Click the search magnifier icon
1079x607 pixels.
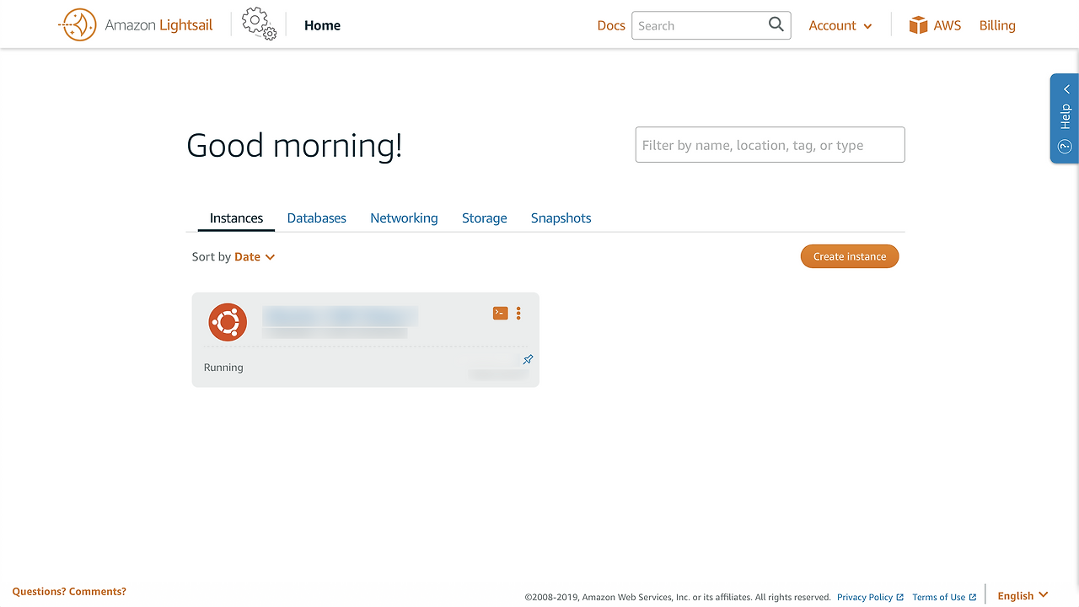point(776,24)
